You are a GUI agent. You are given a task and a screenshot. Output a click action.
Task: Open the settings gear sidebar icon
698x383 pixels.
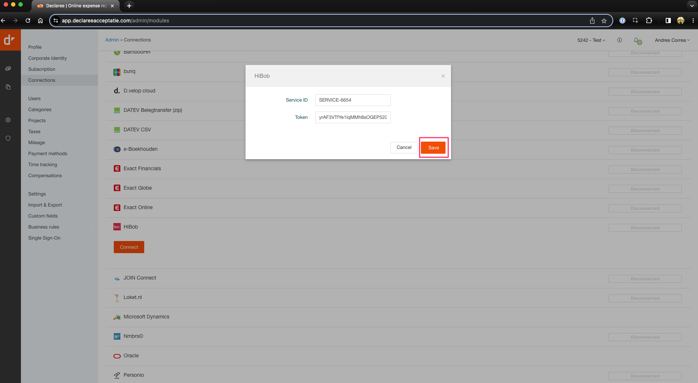click(x=8, y=120)
